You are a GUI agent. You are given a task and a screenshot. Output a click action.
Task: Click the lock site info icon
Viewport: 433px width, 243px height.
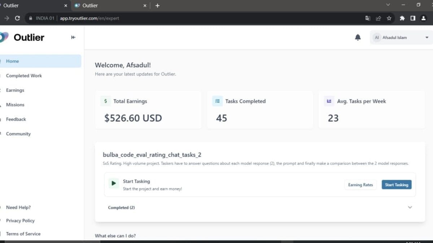tap(30, 18)
